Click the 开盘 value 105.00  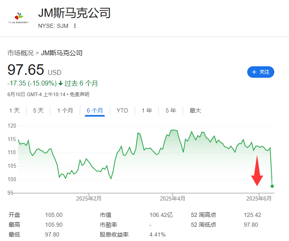click(54, 215)
